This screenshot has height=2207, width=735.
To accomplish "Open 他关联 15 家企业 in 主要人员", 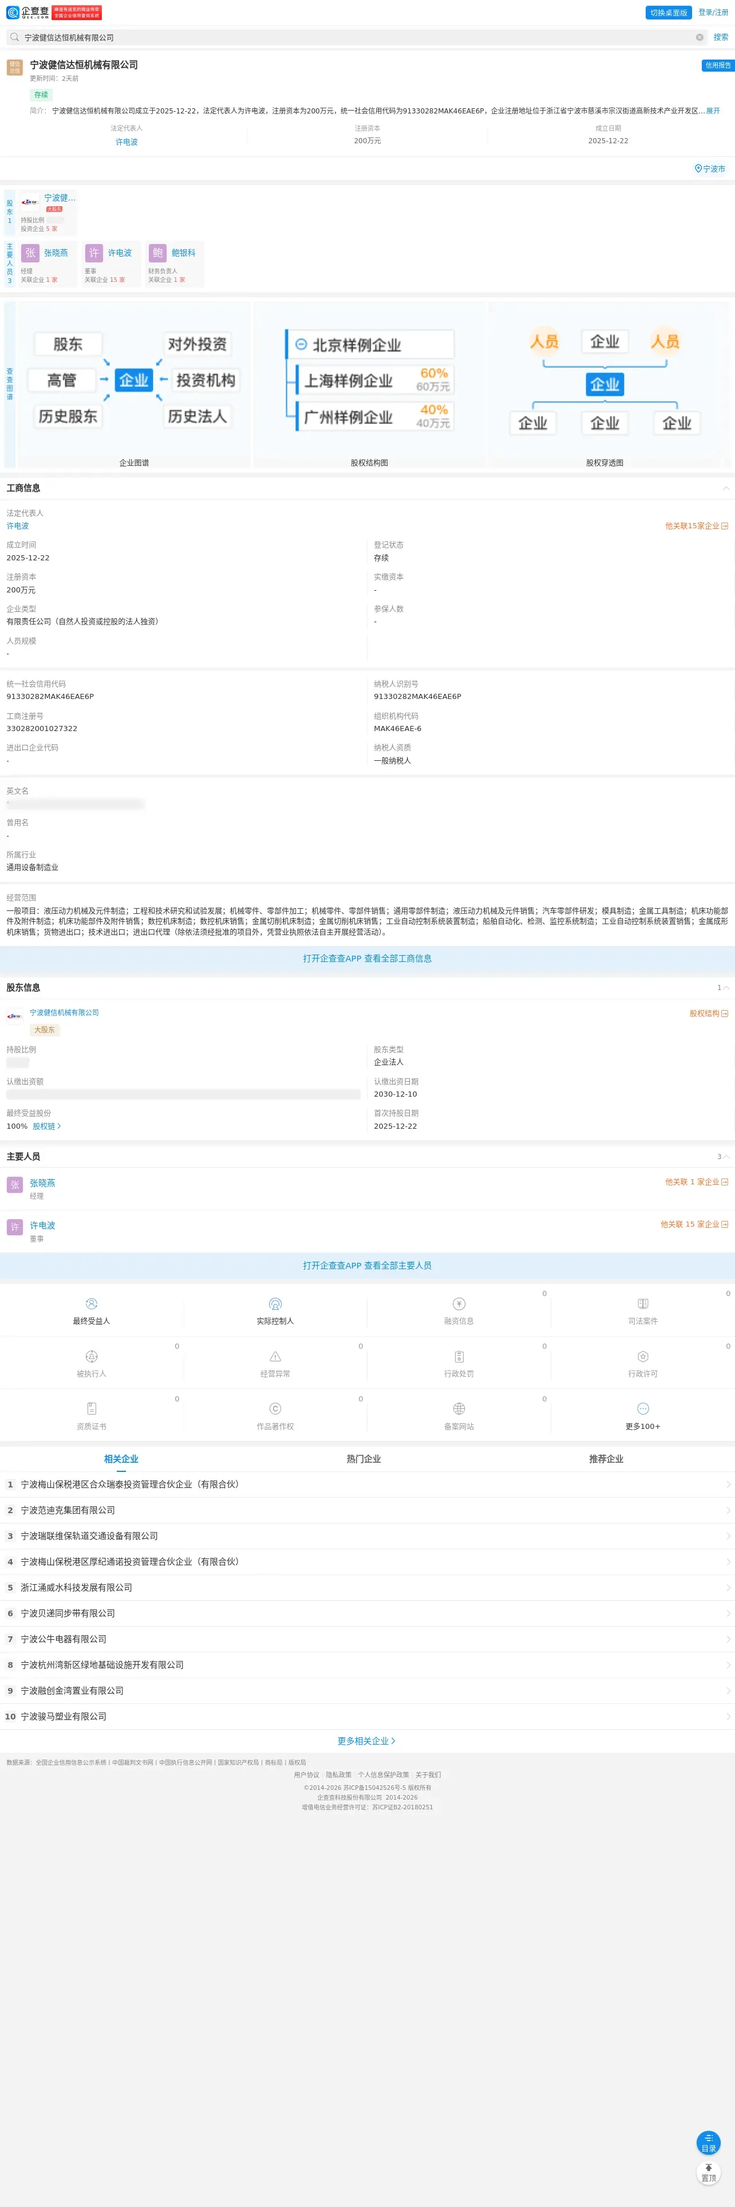I will coord(695,1225).
